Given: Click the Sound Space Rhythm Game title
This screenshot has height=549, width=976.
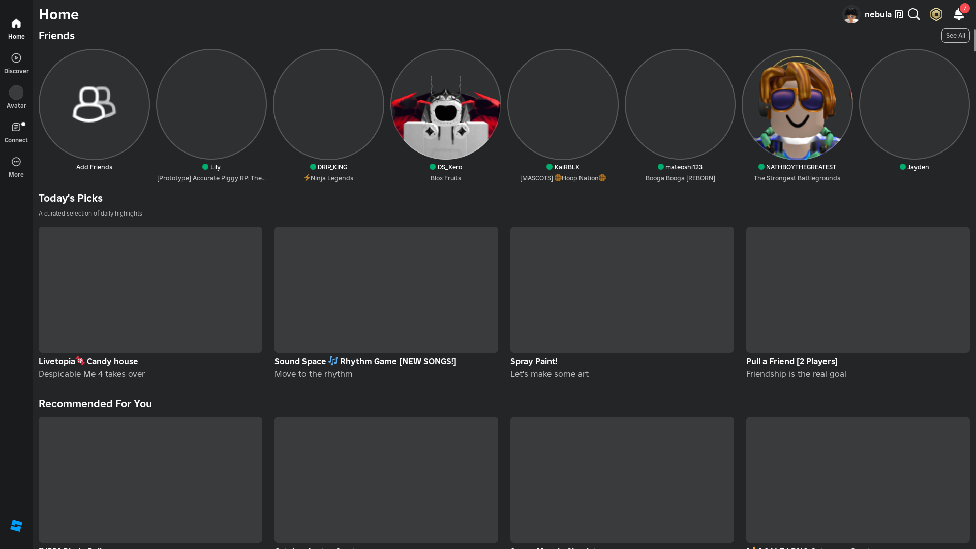Looking at the screenshot, I should click(x=365, y=361).
